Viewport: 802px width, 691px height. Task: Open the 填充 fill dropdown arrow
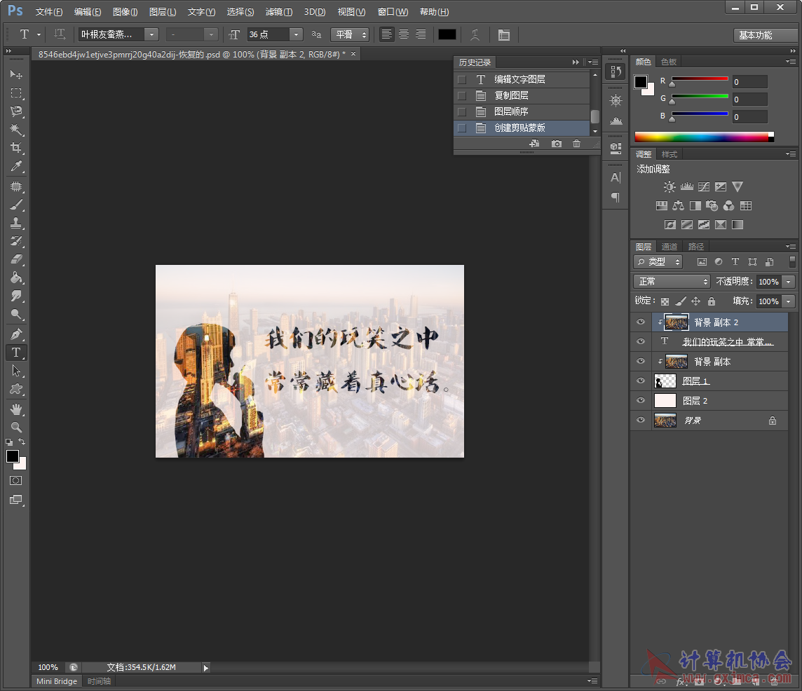tap(789, 301)
